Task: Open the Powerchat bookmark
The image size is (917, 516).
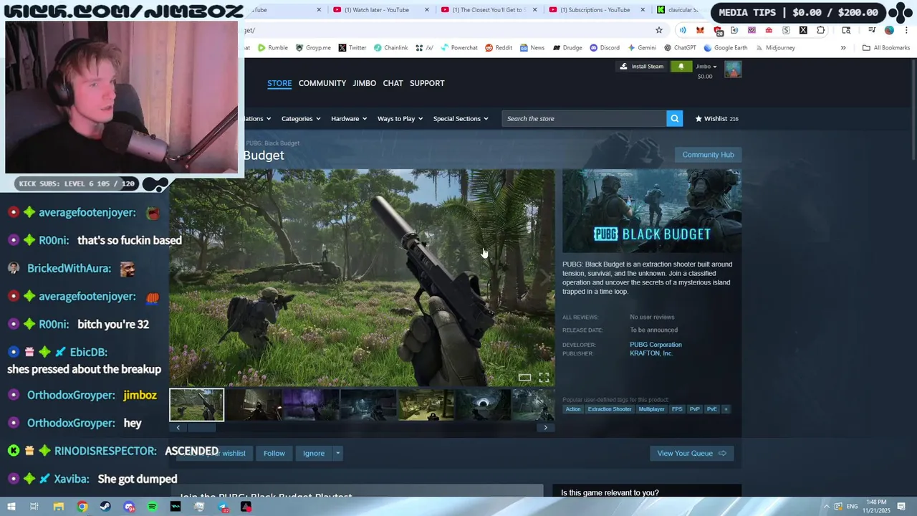Action: (x=458, y=48)
